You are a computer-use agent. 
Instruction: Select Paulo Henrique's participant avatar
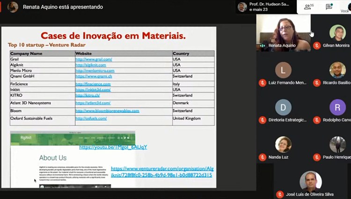click(337, 144)
